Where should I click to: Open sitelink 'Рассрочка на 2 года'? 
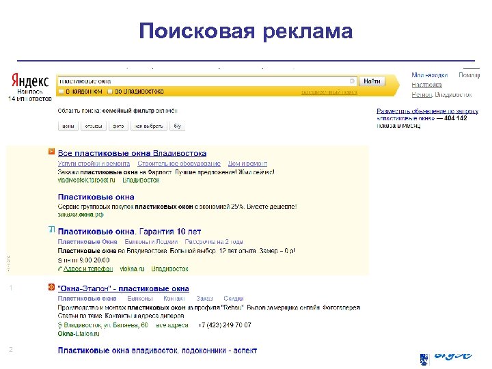[x=214, y=242]
